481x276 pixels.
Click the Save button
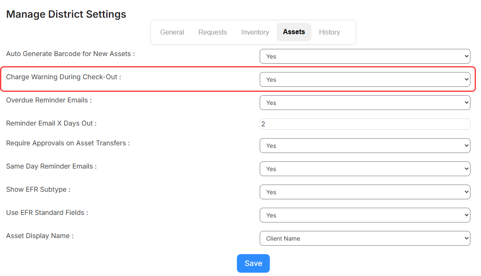tap(253, 263)
